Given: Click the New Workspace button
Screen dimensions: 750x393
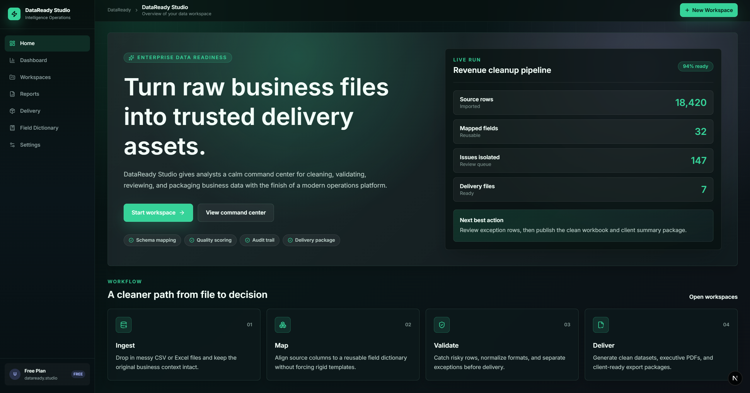Looking at the screenshot, I should [x=709, y=10].
